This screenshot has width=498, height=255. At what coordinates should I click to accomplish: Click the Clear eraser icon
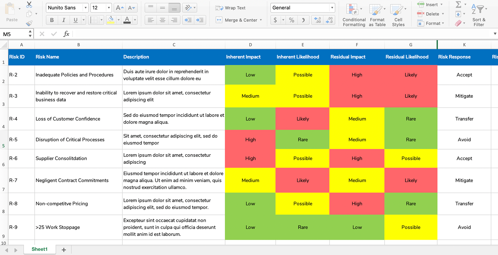pos(458,23)
